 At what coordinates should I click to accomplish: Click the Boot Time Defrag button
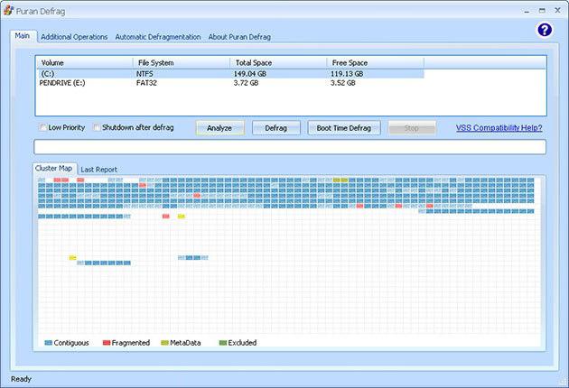[343, 128]
